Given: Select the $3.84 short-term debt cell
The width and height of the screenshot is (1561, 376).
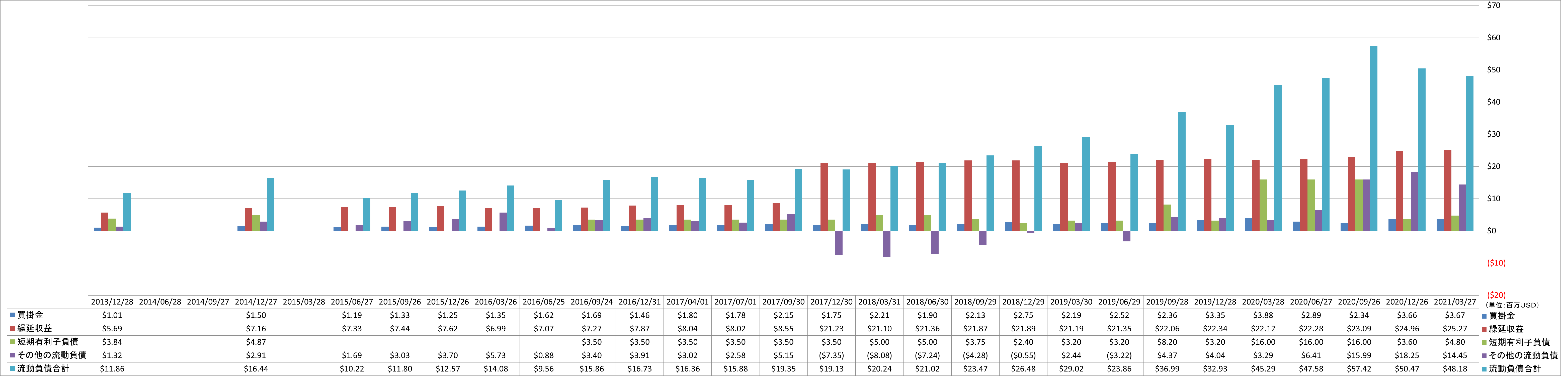Looking at the screenshot, I should 112,342.
